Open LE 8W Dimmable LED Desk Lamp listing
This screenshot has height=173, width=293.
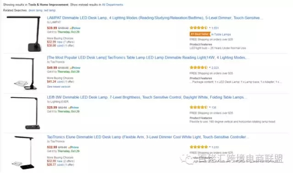[x=147, y=97]
